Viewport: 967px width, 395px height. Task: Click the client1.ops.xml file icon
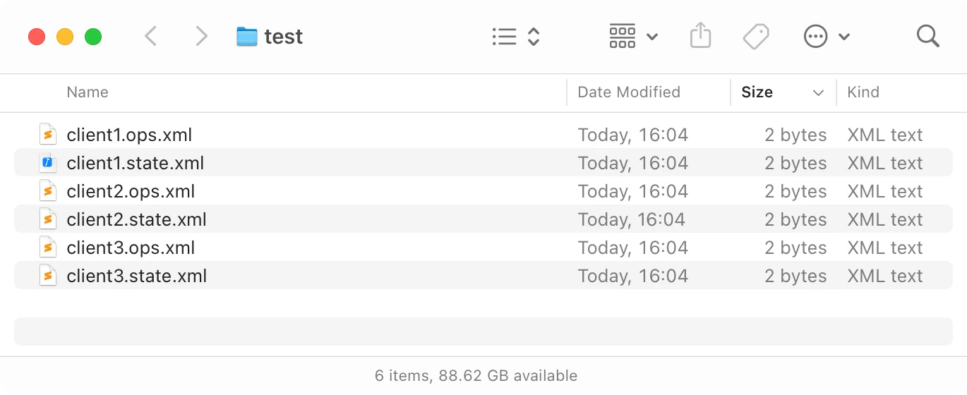pyautogui.click(x=47, y=135)
